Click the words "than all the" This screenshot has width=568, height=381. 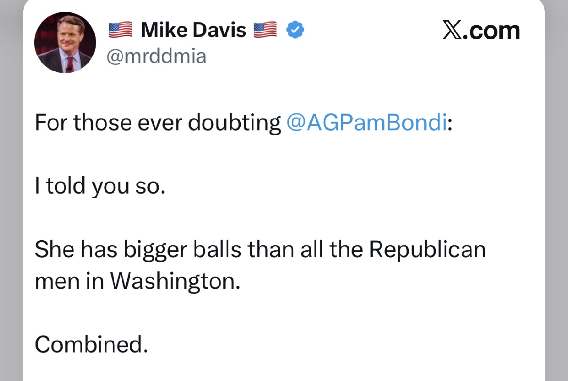coord(306,250)
